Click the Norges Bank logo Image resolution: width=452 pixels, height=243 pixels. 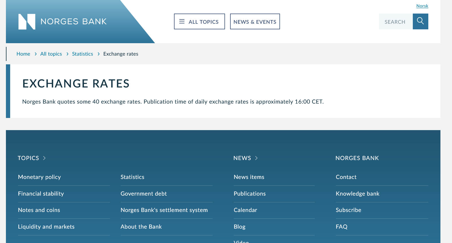coord(63,22)
